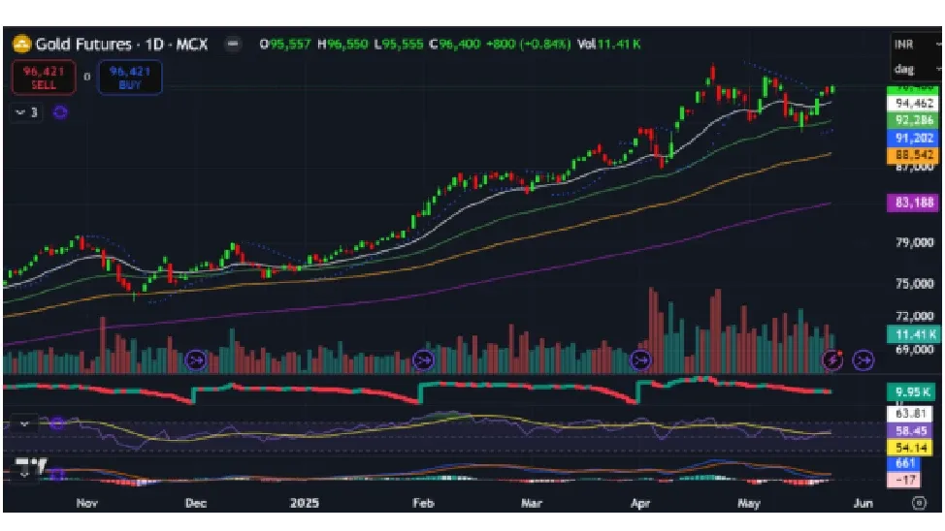Image resolution: width=945 pixels, height=531 pixels.
Task: Click the purple refresh icon beside indicator count
Action: click(x=60, y=112)
